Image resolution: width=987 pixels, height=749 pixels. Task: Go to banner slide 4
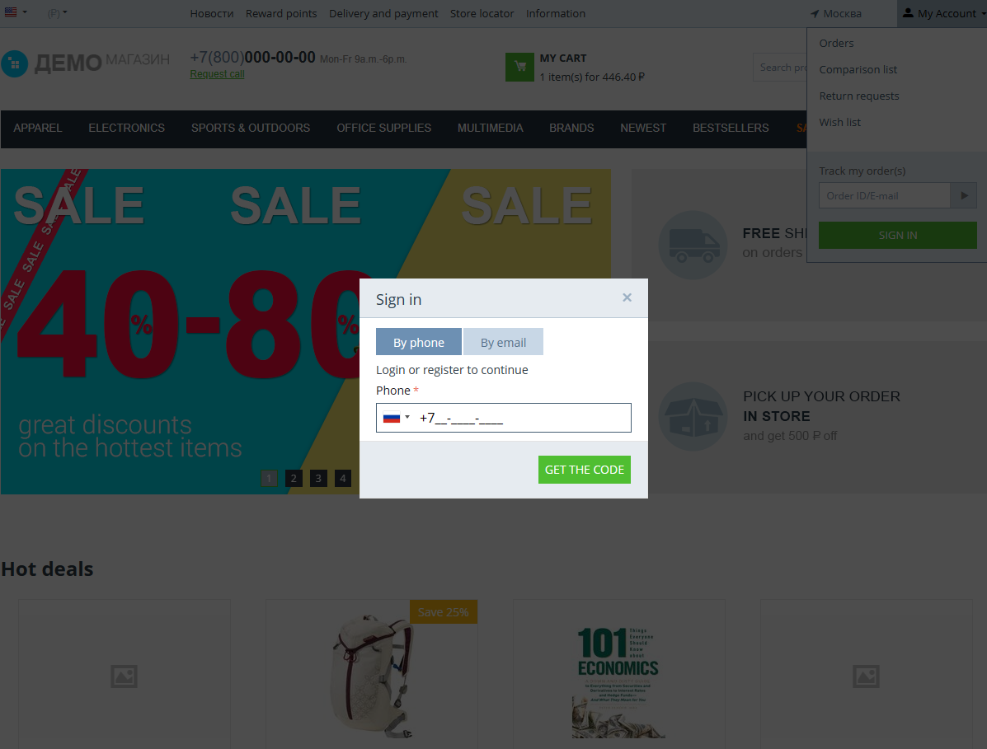[342, 479]
